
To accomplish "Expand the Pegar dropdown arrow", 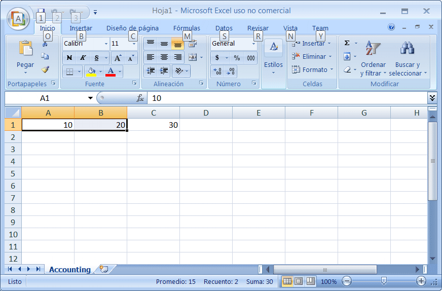I will tap(25, 73).
